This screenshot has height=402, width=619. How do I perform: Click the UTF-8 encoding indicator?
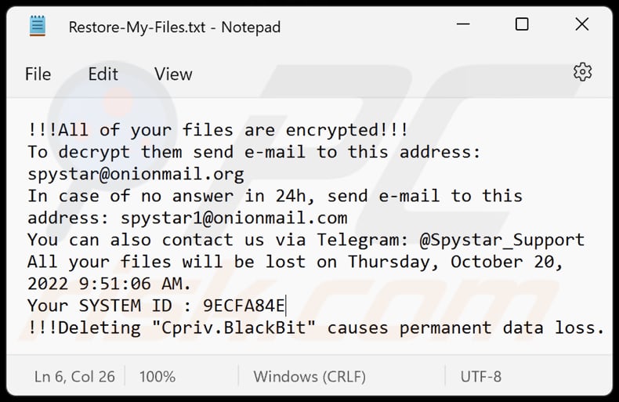tap(481, 377)
